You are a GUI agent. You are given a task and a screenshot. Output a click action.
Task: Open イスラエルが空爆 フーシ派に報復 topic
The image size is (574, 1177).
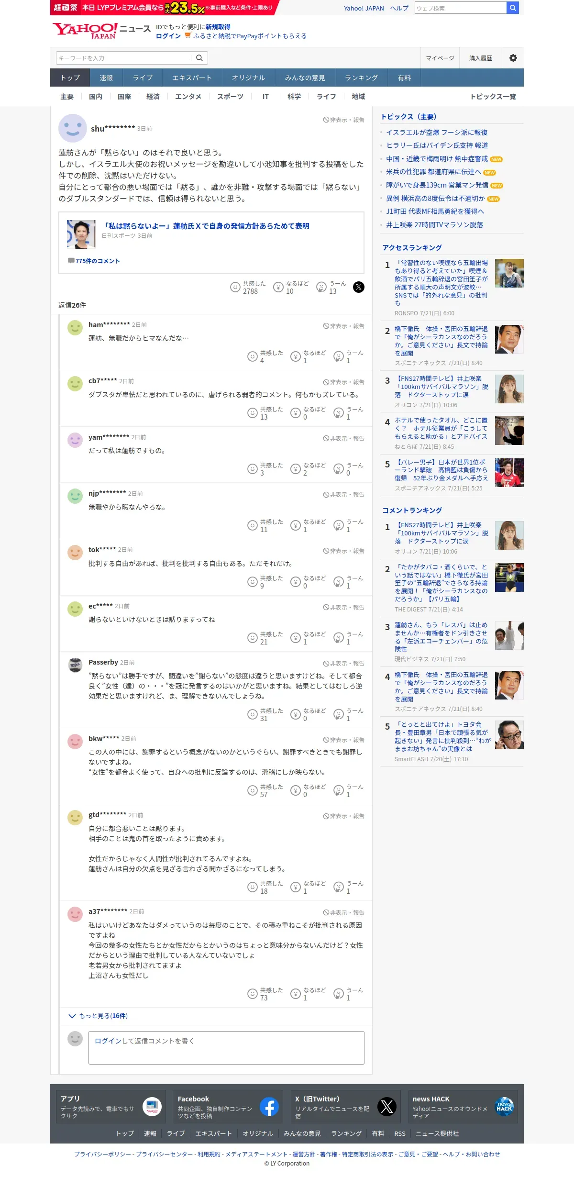pyautogui.click(x=437, y=133)
